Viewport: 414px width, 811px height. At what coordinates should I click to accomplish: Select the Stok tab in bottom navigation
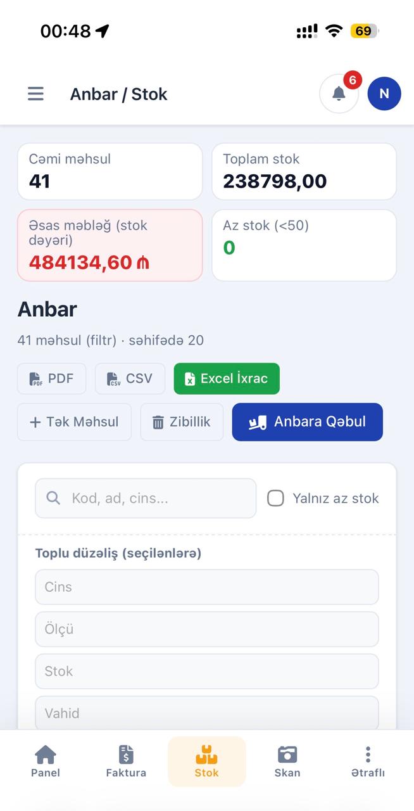pyautogui.click(x=206, y=760)
